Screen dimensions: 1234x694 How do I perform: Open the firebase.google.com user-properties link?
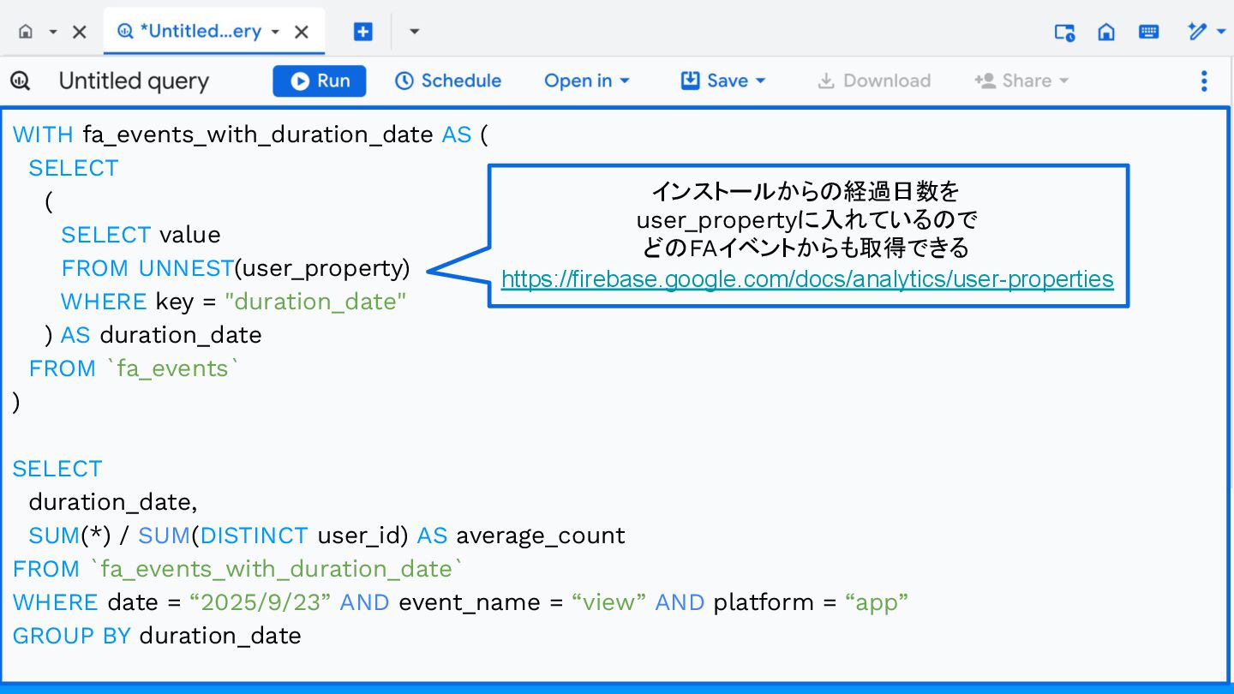click(807, 279)
